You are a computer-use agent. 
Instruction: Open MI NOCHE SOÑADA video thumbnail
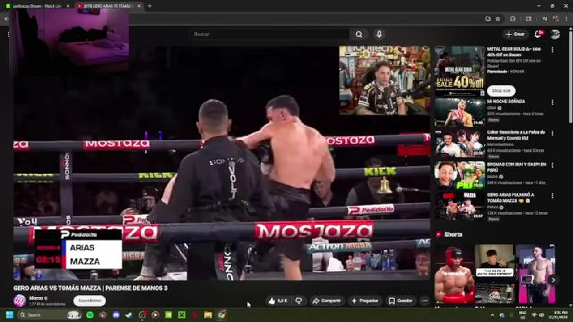459,112
